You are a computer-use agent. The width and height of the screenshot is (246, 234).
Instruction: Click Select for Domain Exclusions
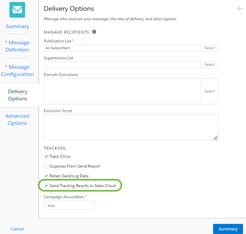coord(210,91)
